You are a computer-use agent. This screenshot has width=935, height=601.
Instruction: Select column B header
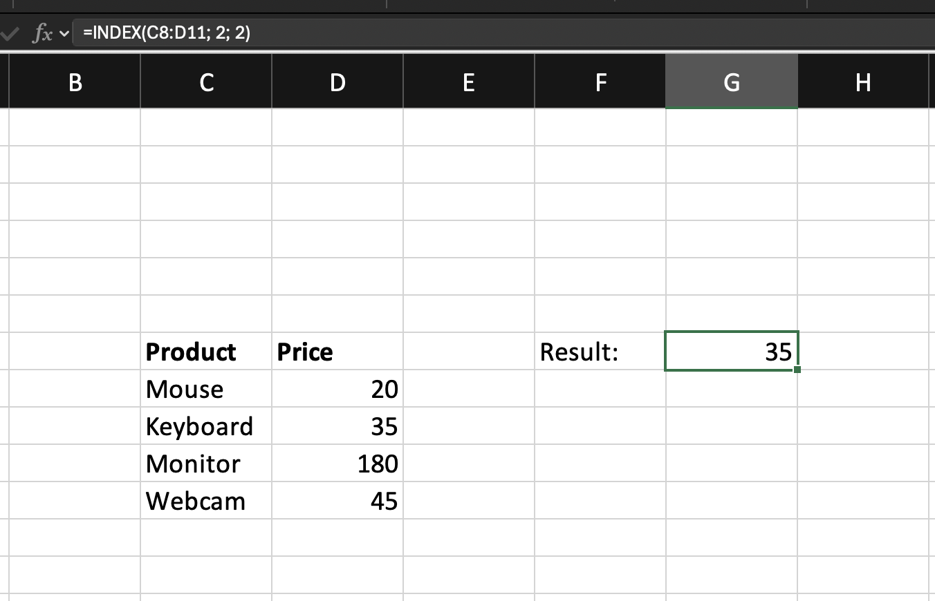click(75, 83)
